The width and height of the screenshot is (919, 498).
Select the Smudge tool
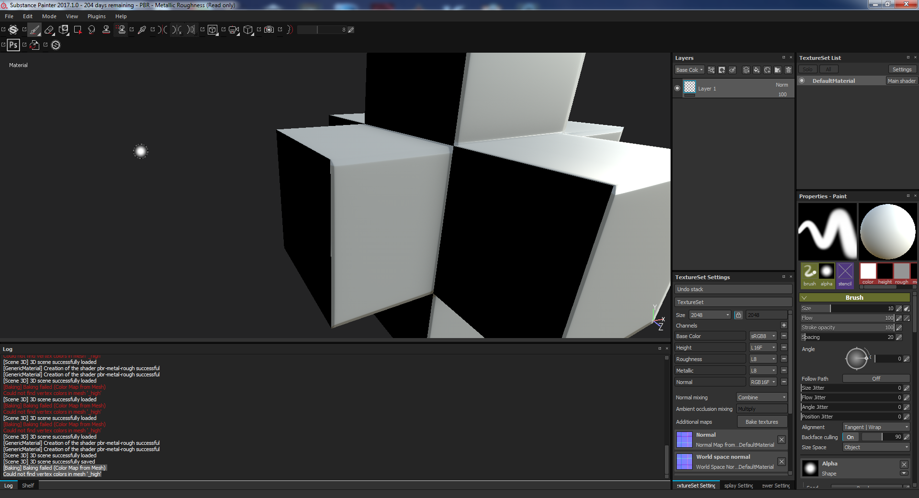91,30
